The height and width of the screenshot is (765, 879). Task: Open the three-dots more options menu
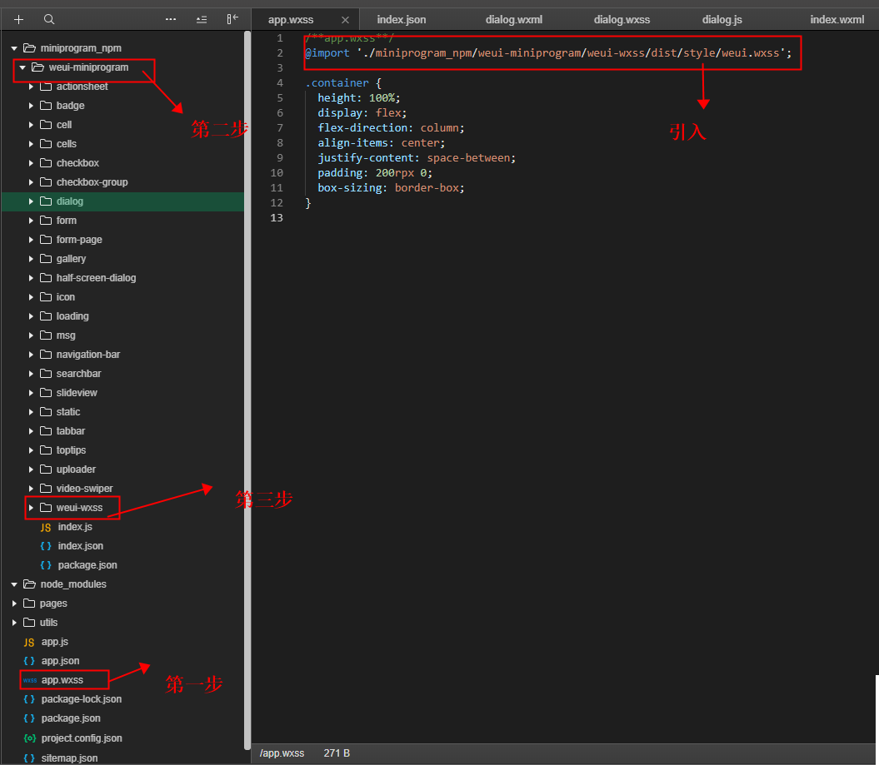click(x=171, y=19)
